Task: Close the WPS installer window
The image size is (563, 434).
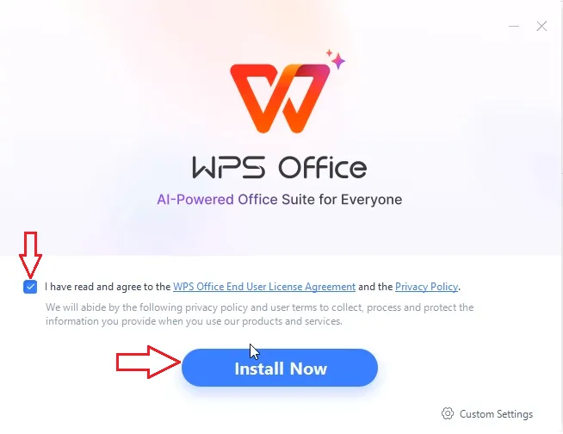Action: coord(541,26)
